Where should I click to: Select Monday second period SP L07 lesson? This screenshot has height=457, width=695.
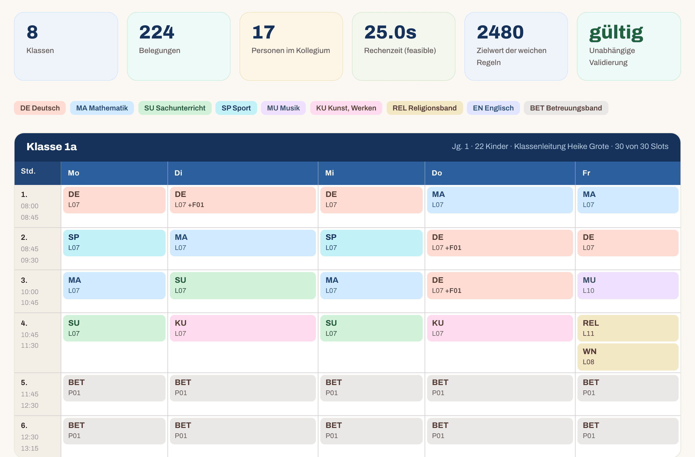pos(114,243)
